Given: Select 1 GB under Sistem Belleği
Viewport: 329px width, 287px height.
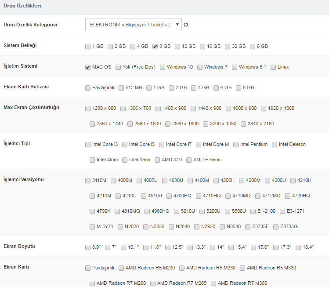Looking at the screenshot, I should [x=88, y=47].
